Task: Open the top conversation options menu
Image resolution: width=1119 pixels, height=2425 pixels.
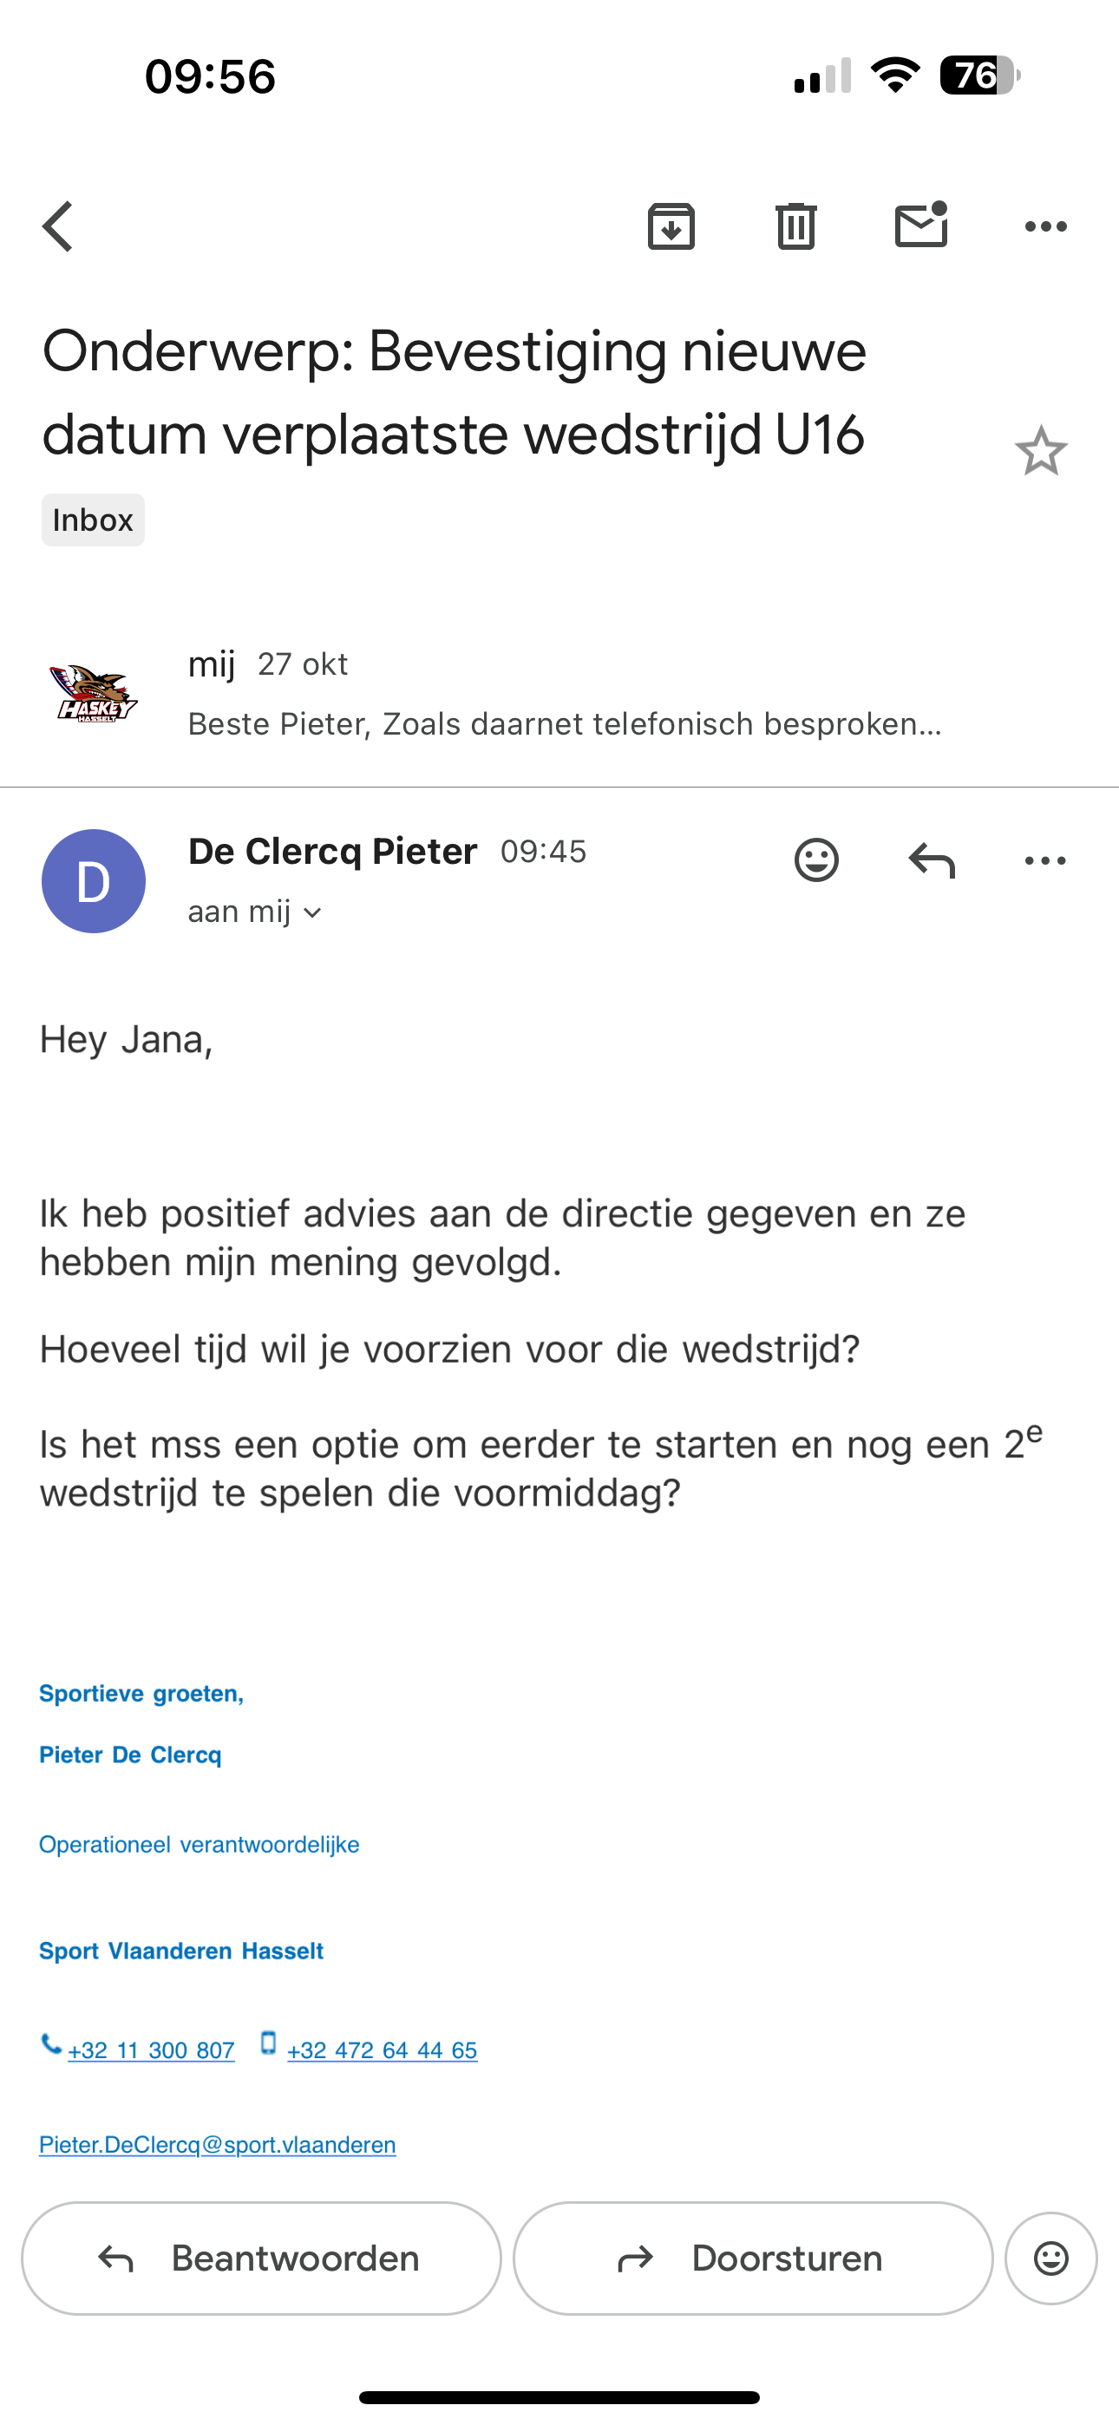Action: (1045, 226)
